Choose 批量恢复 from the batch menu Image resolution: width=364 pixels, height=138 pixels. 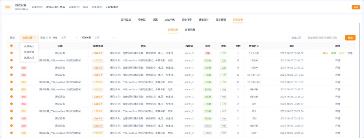[29, 52]
